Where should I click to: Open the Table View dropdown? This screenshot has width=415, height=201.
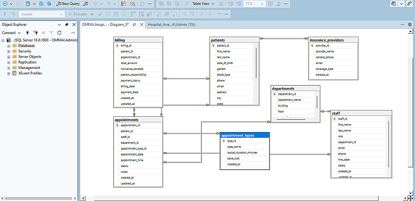[x=203, y=4]
